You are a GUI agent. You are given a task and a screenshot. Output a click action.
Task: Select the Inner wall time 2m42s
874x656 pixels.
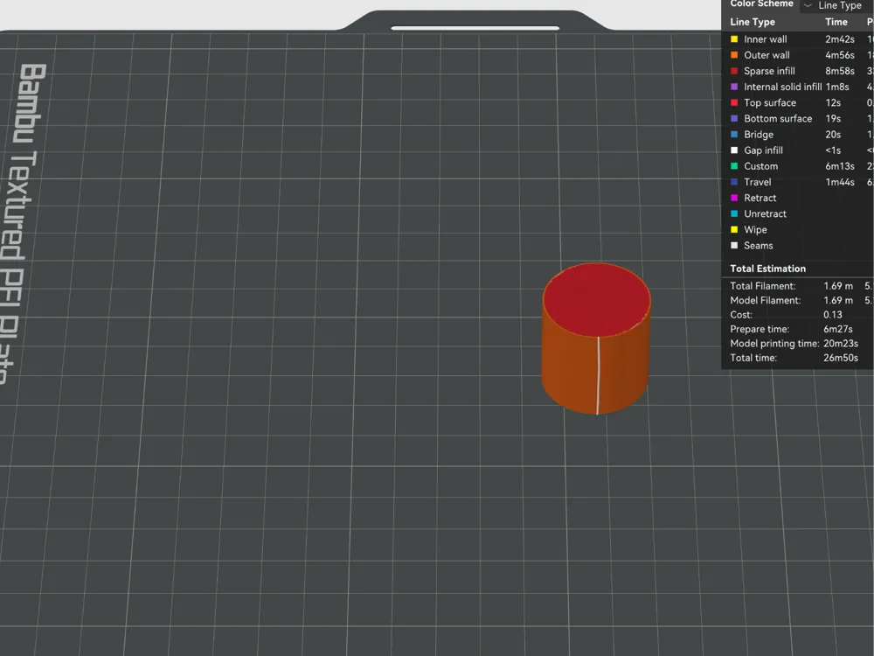tap(839, 39)
